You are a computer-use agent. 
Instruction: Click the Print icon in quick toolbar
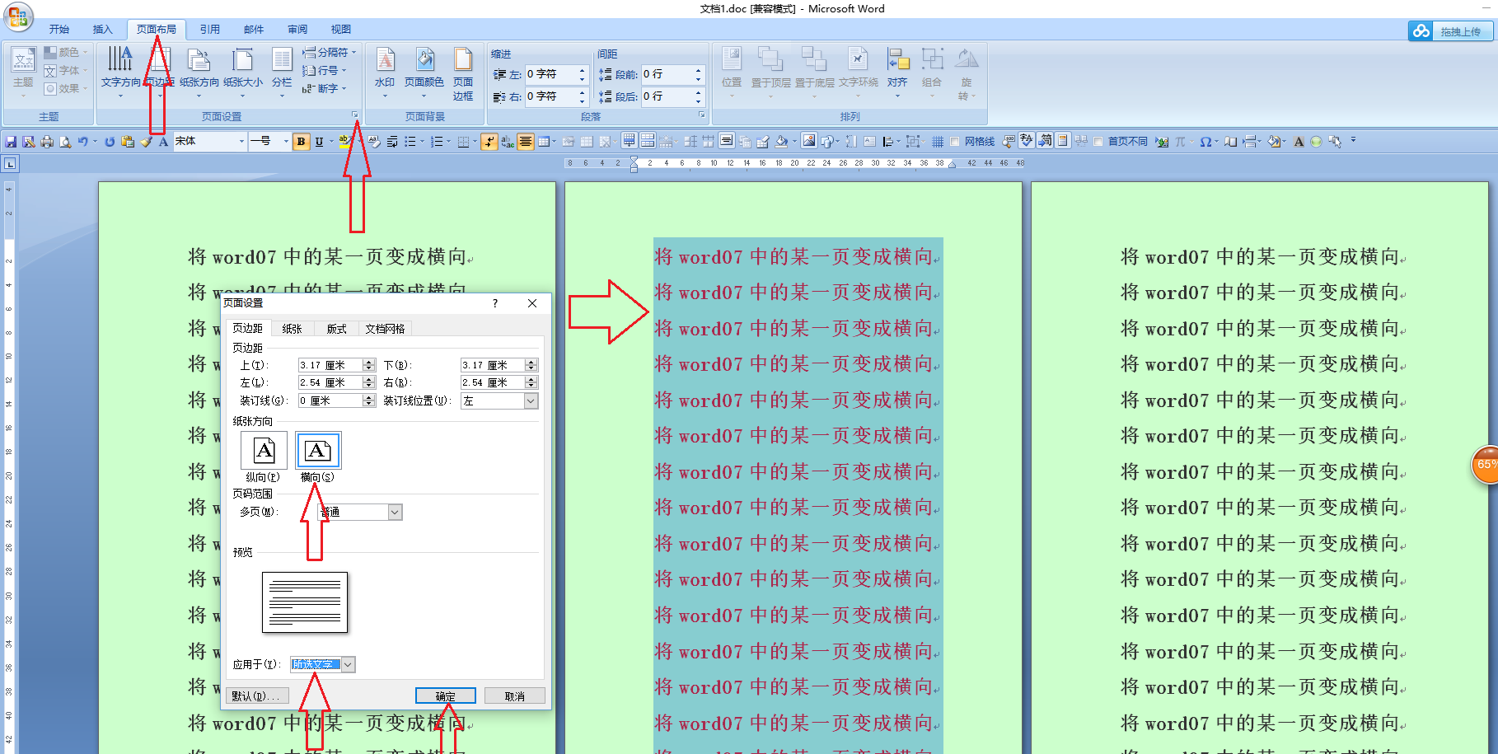point(47,142)
